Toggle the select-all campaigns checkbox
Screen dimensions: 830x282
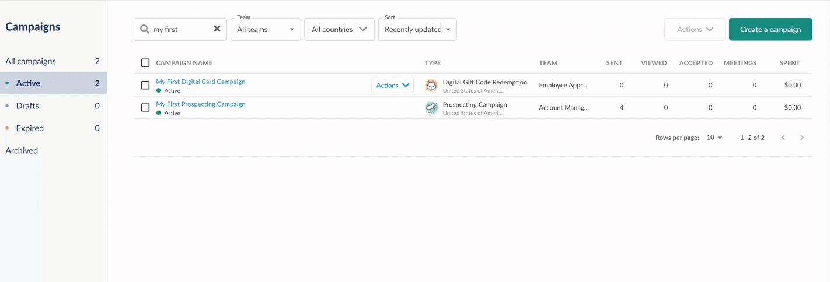[x=145, y=63]
